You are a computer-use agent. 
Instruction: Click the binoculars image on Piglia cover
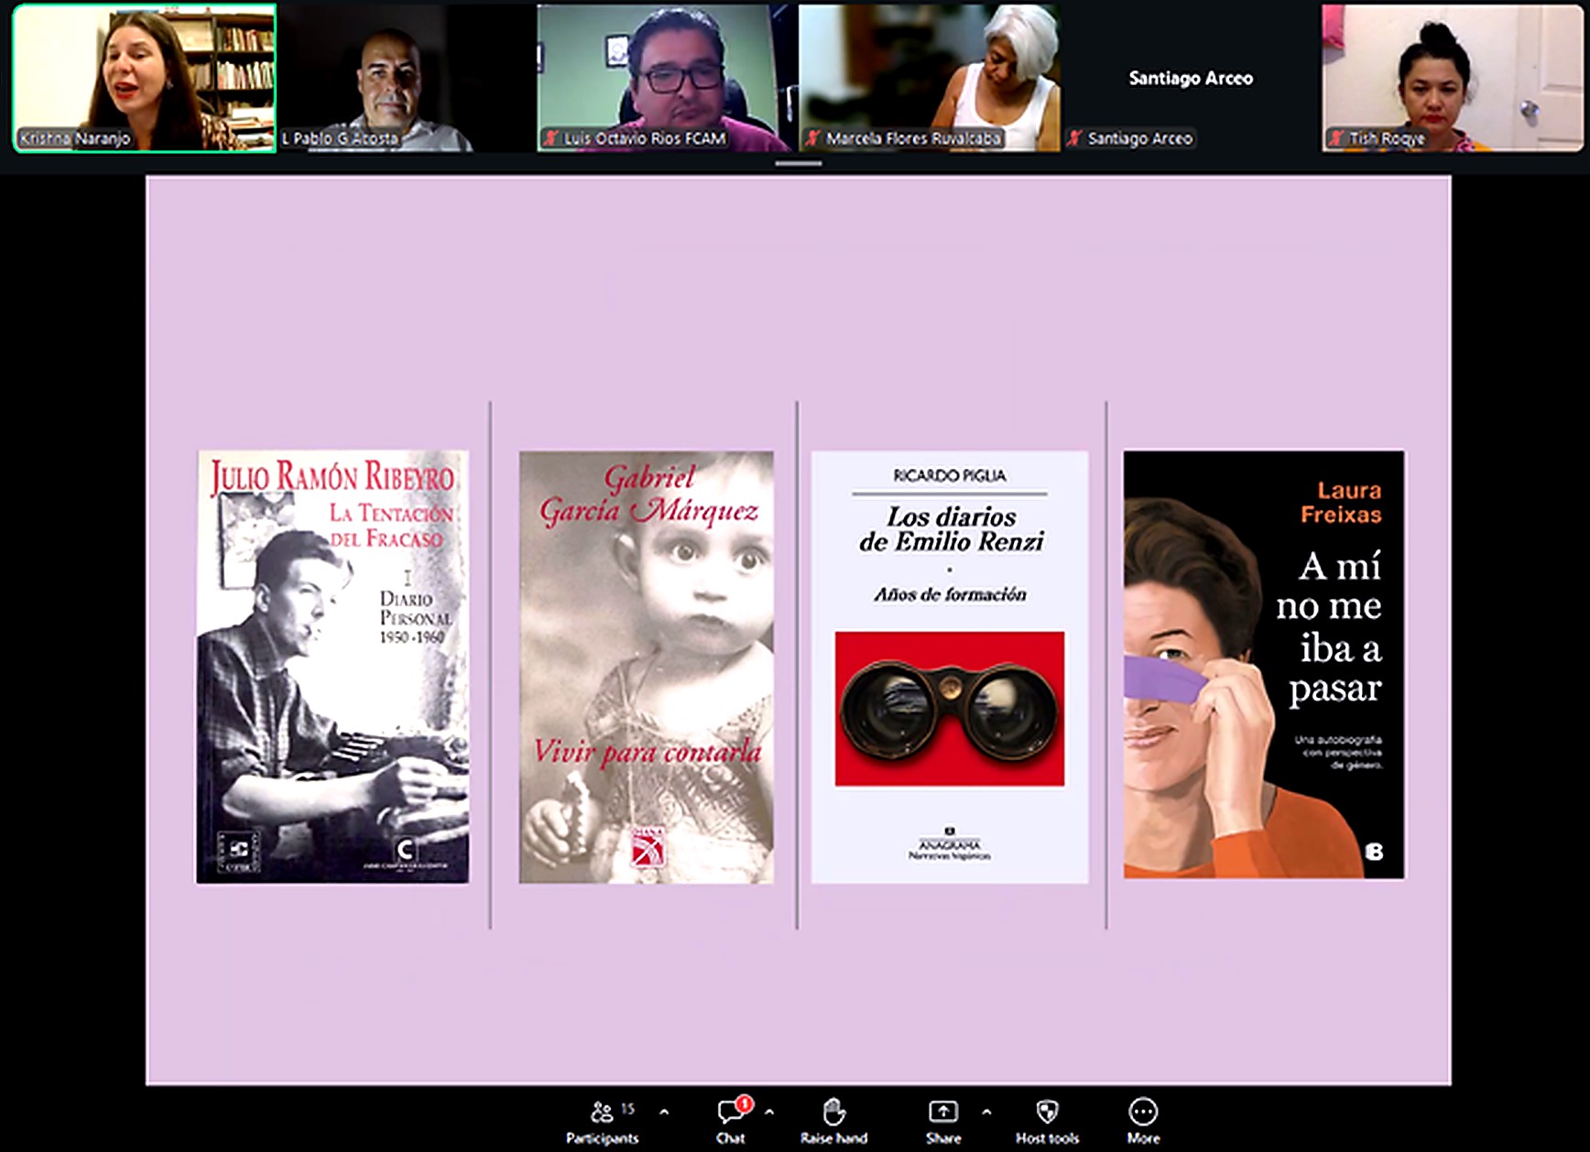[x=950, y=709]
